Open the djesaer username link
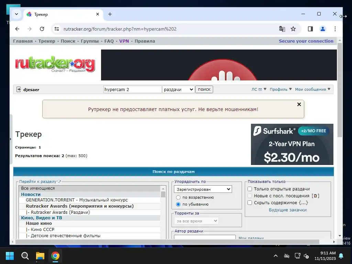Image resolution: width=352 pixels, height=264 pixels. coord(31,90)
